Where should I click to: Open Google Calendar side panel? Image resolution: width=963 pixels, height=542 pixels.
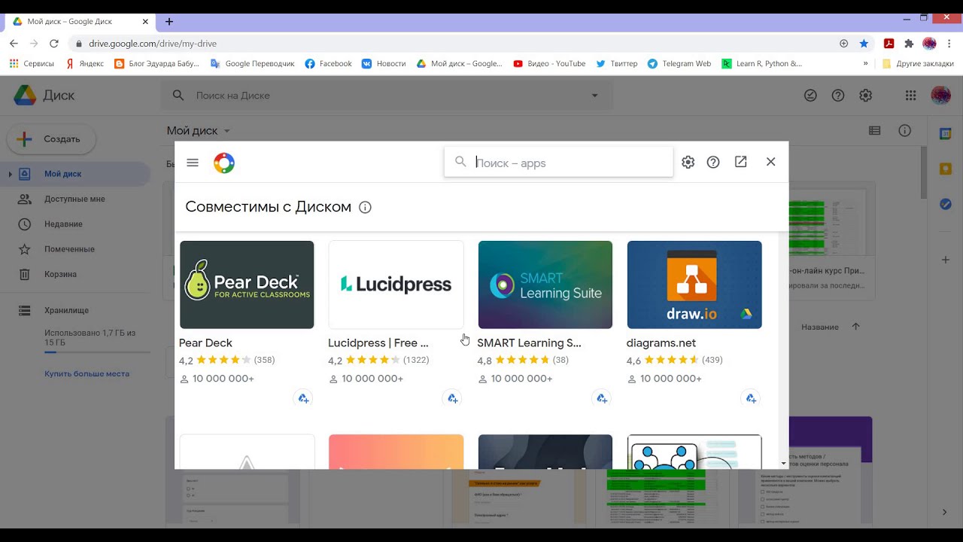pyautogui.click(x=946, y=134)
